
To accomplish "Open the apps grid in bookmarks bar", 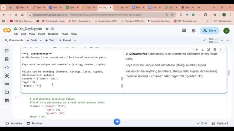I will click(3, 21).
